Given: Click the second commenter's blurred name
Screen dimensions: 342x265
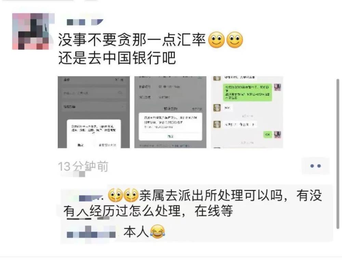Looking at the screenshot, I should (91, 234).
